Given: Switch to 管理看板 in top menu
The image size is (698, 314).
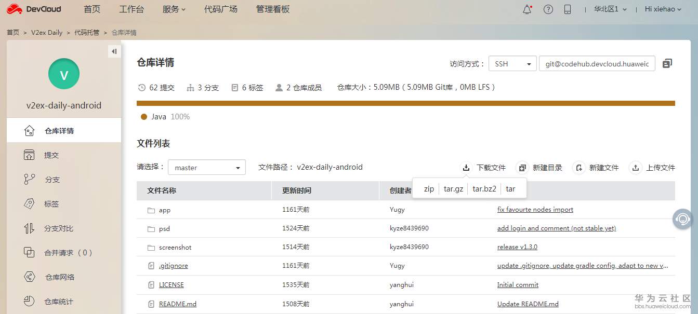Looking at the screenshot, I should click(x=272, y=9).
